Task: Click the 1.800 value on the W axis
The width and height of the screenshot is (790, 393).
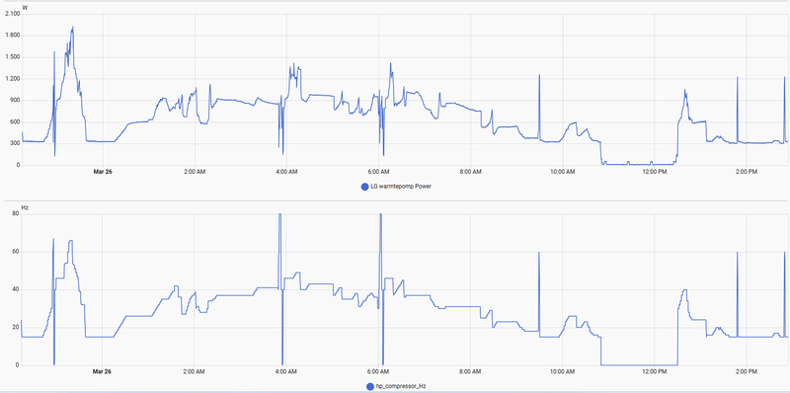Action: pos(12,36)
